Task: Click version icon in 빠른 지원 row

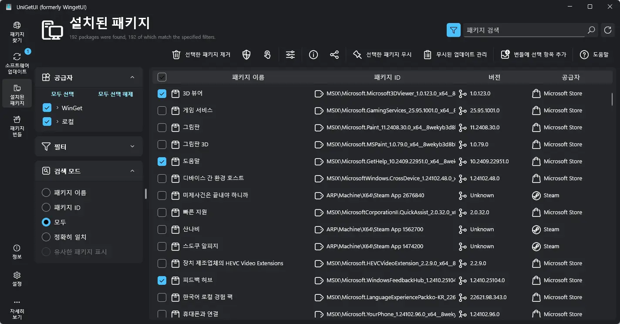Action: [x=462, y=213]
